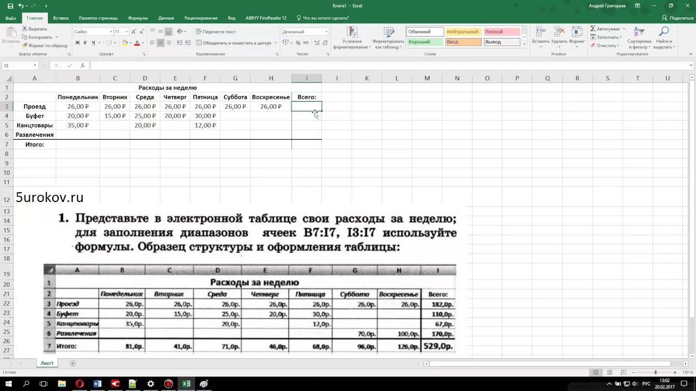This screenshot has height=391, width=696.
Task: Center text horizontally in the cell
Action: [161, 43]
